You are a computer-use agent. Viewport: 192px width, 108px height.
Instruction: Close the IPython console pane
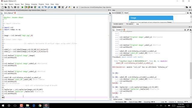(191, 27)
